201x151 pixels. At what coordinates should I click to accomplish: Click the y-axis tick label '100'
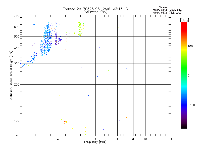click(17, 121)
